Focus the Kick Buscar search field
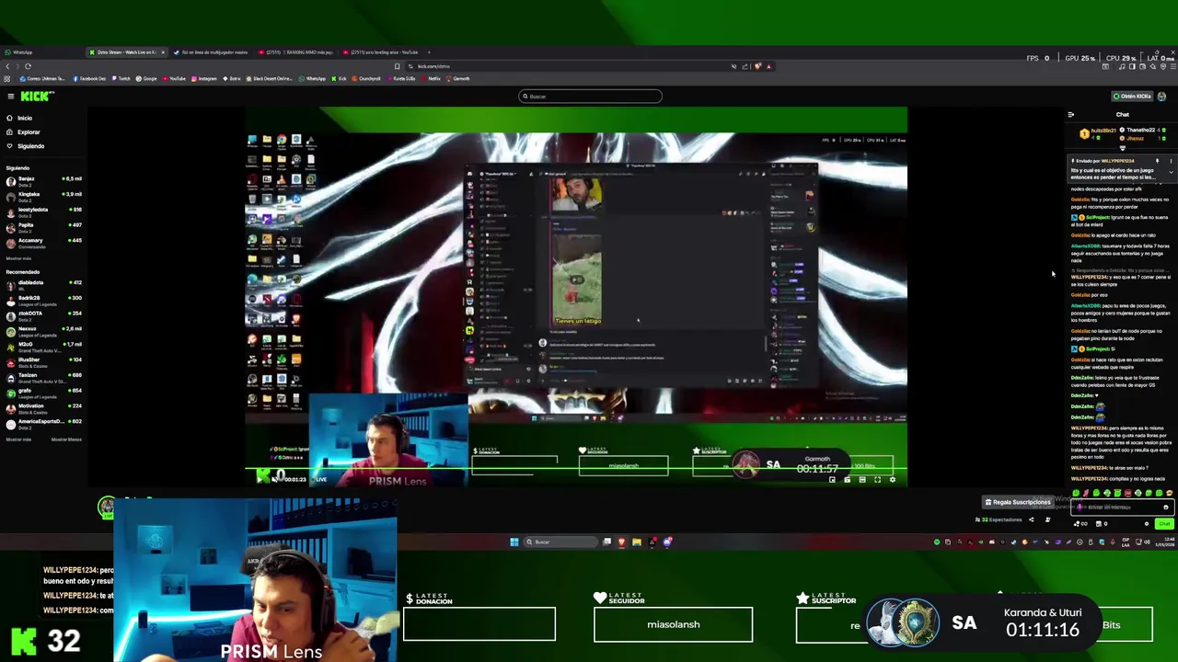 (590, 96)
